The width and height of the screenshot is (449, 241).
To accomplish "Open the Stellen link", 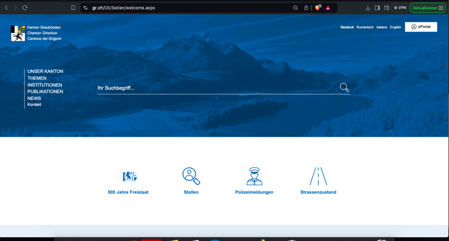I will [191, 192].
